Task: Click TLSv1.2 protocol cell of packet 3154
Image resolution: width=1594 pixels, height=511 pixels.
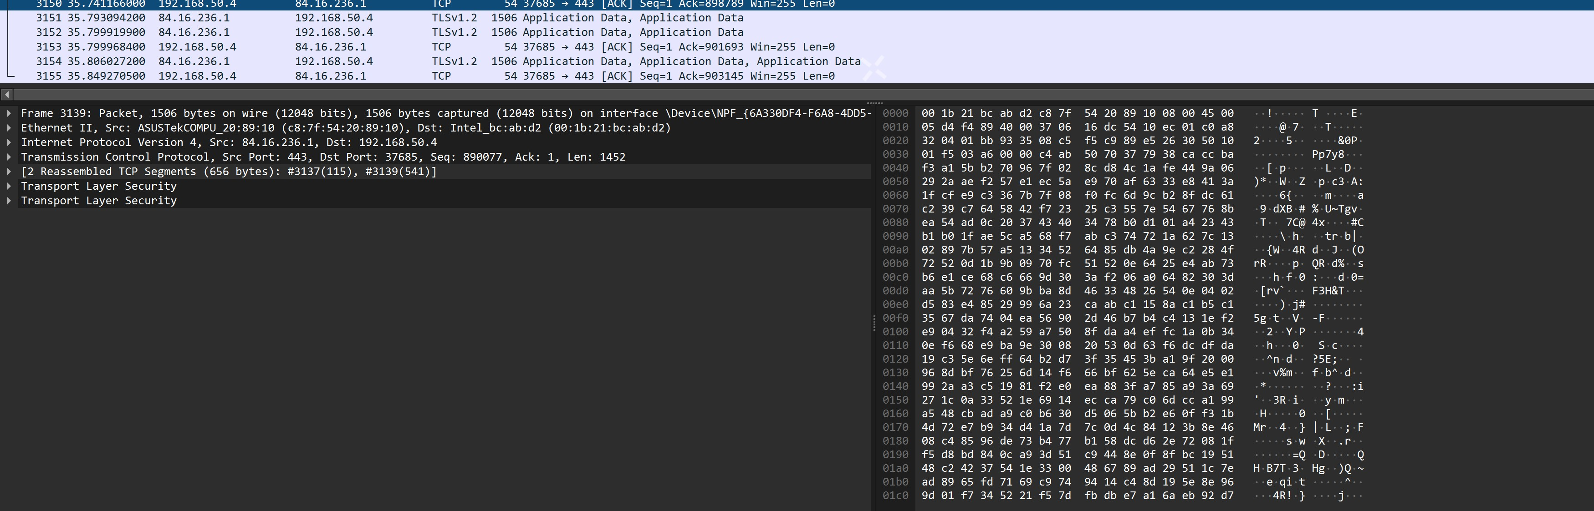Action: 454,61
